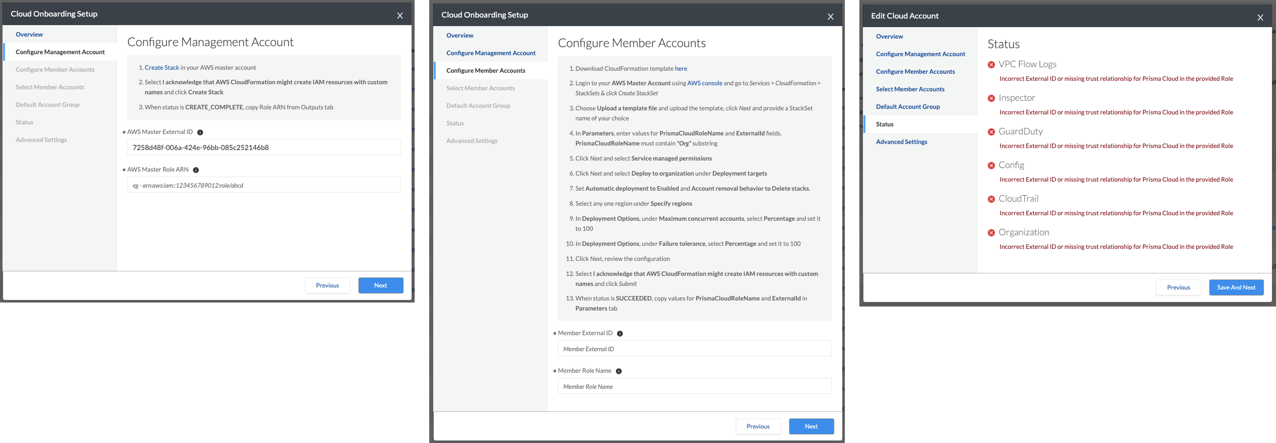Click error message under the Config heading
Screen dimensions: 1276x443
coord(1116,180)
